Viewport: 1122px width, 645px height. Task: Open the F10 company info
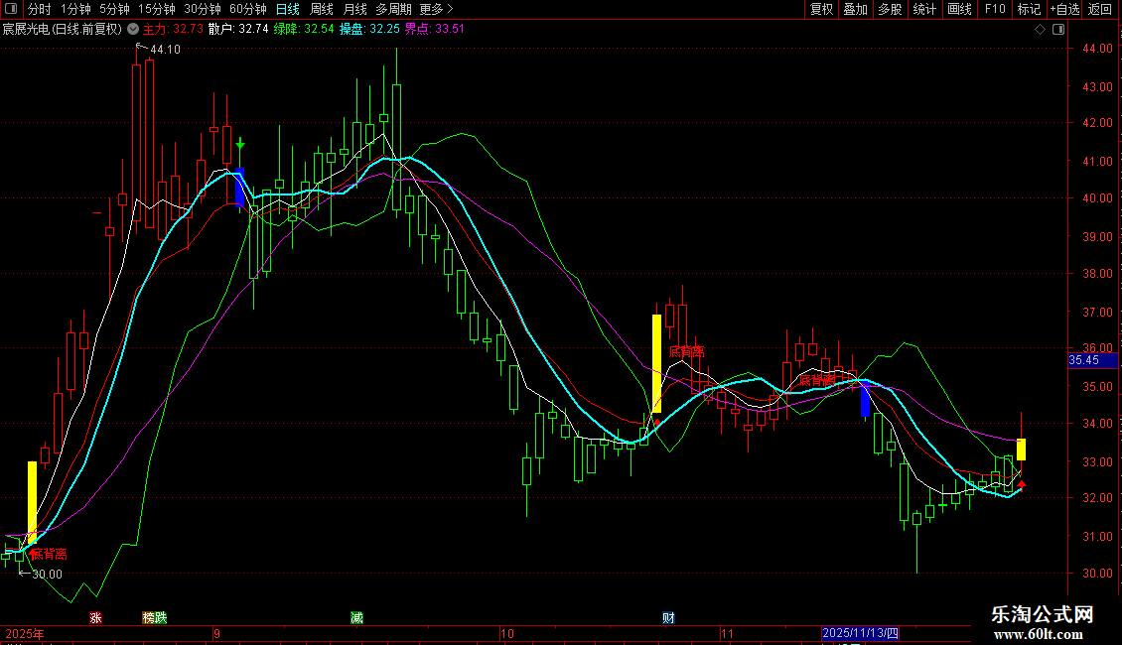pyautogui.click(x=995, y=9)
